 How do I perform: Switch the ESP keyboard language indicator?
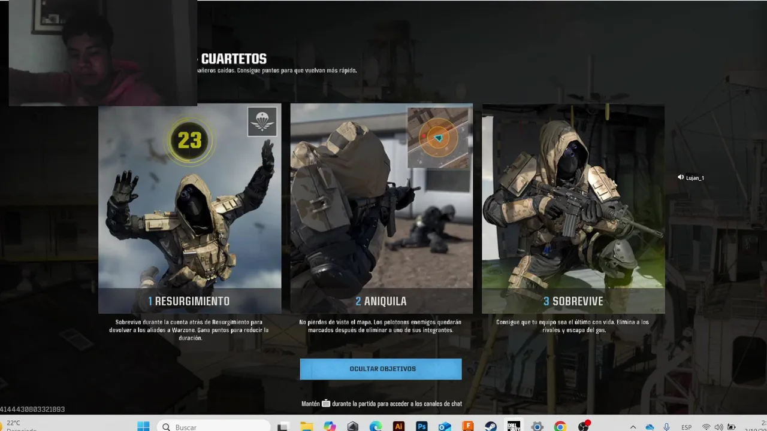coord(687,427)
